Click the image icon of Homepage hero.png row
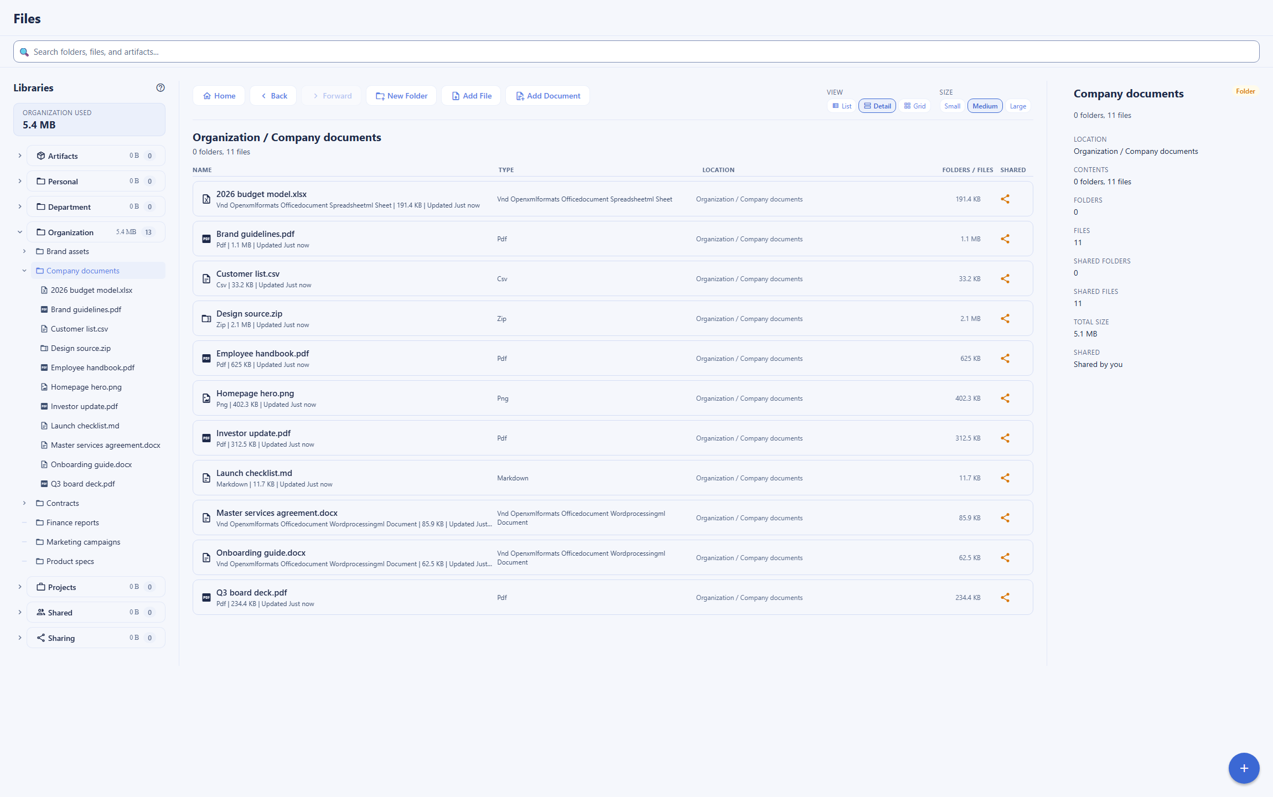Viewport: 1273px width, 797px height. pos(206,398)
